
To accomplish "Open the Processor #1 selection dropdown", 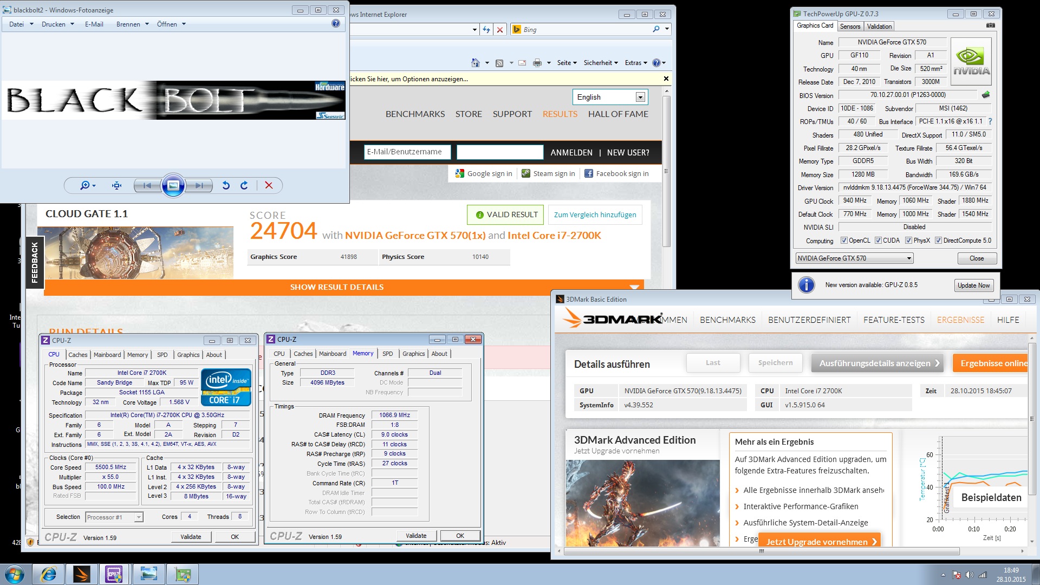I will (x=114, y=517).
